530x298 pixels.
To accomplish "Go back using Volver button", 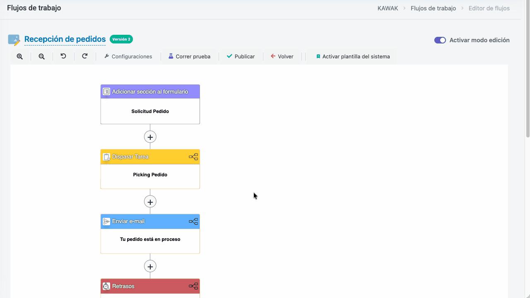I will (282, 56).
